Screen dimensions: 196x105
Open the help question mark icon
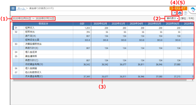[x=185, y=13]
